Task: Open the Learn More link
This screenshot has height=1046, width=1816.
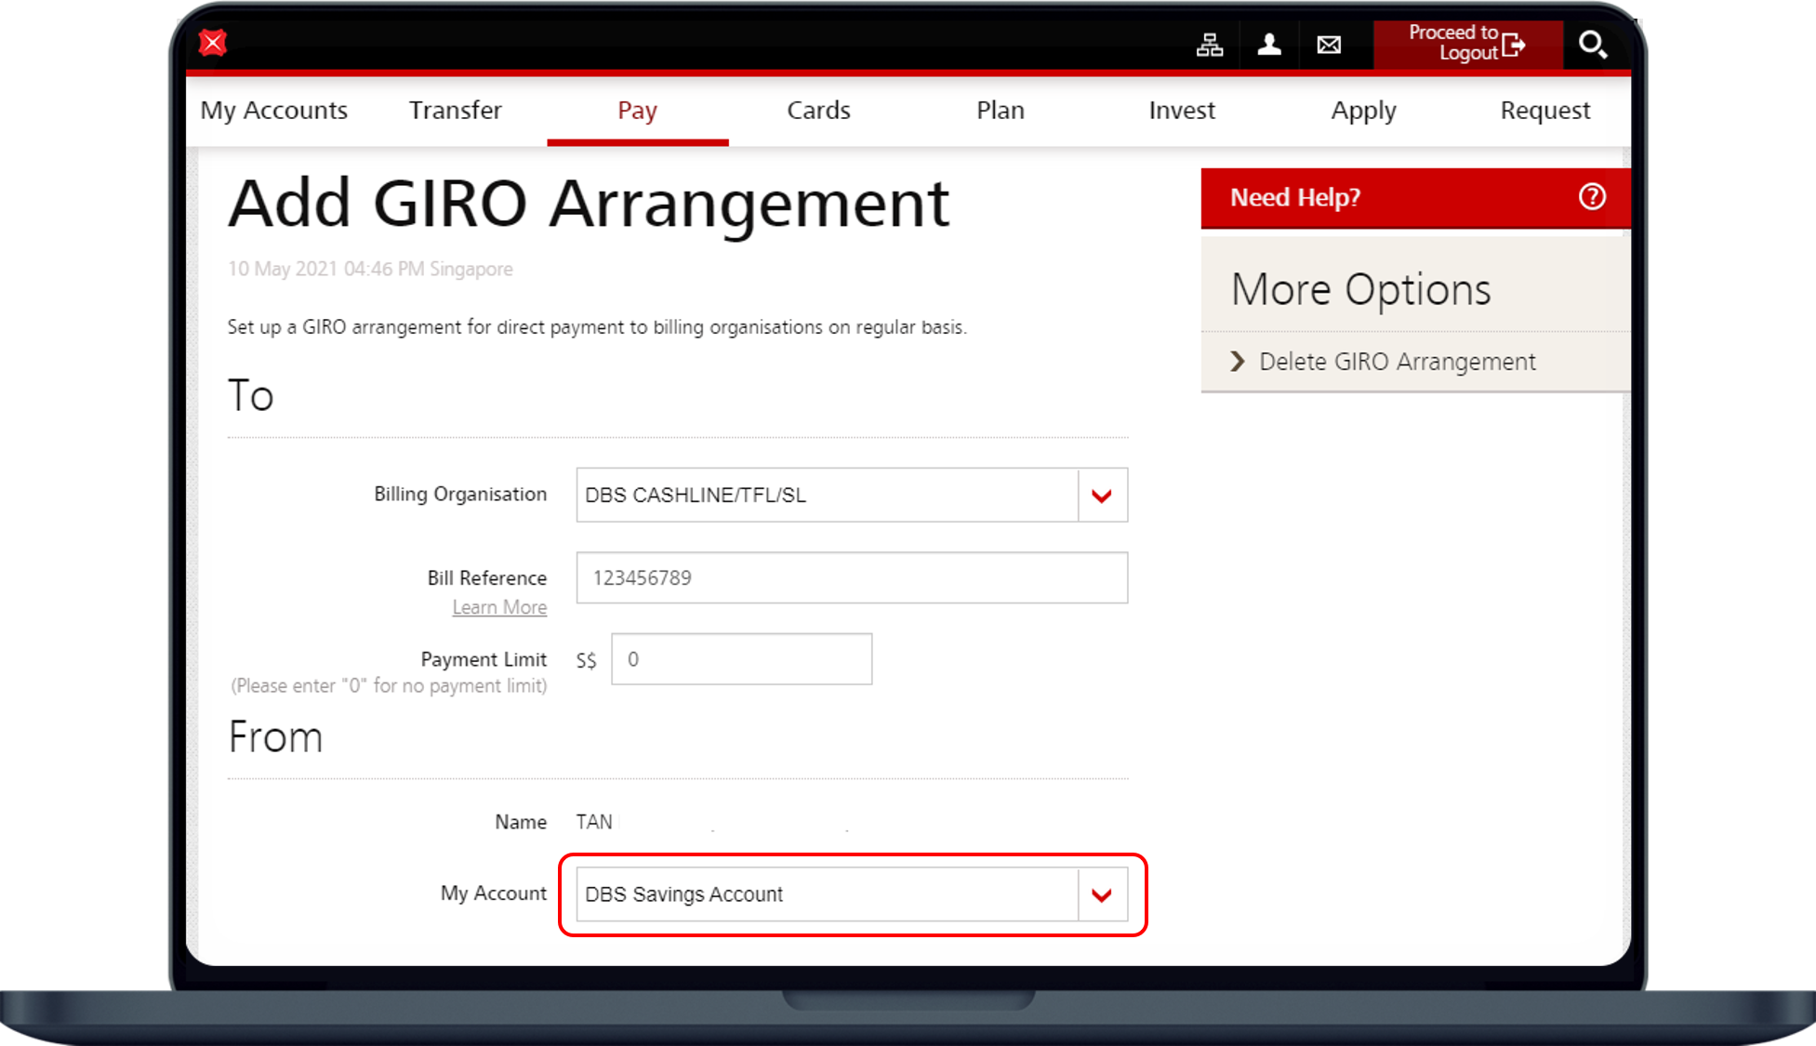Action: (x=499, y=607)
